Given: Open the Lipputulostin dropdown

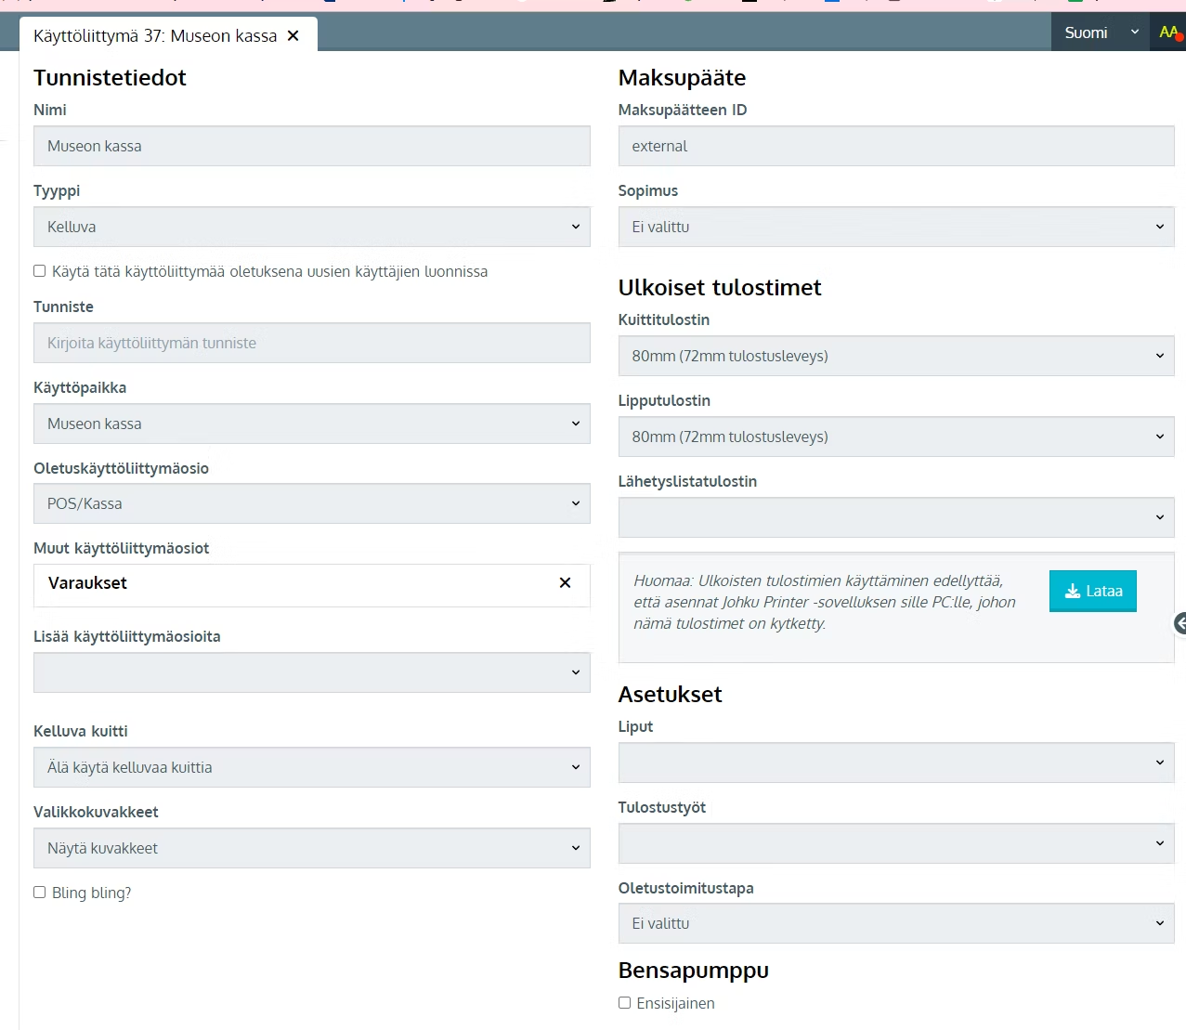Looking at the screenshot, I should point(896,437).
